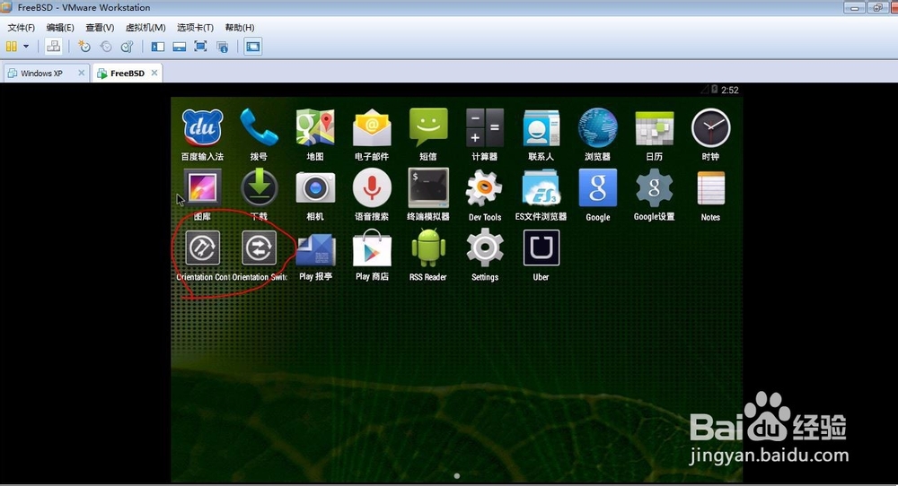Enter full screen mode from toolbar
This screenshot has height=486, width=898.
click(x=200, y=47)
